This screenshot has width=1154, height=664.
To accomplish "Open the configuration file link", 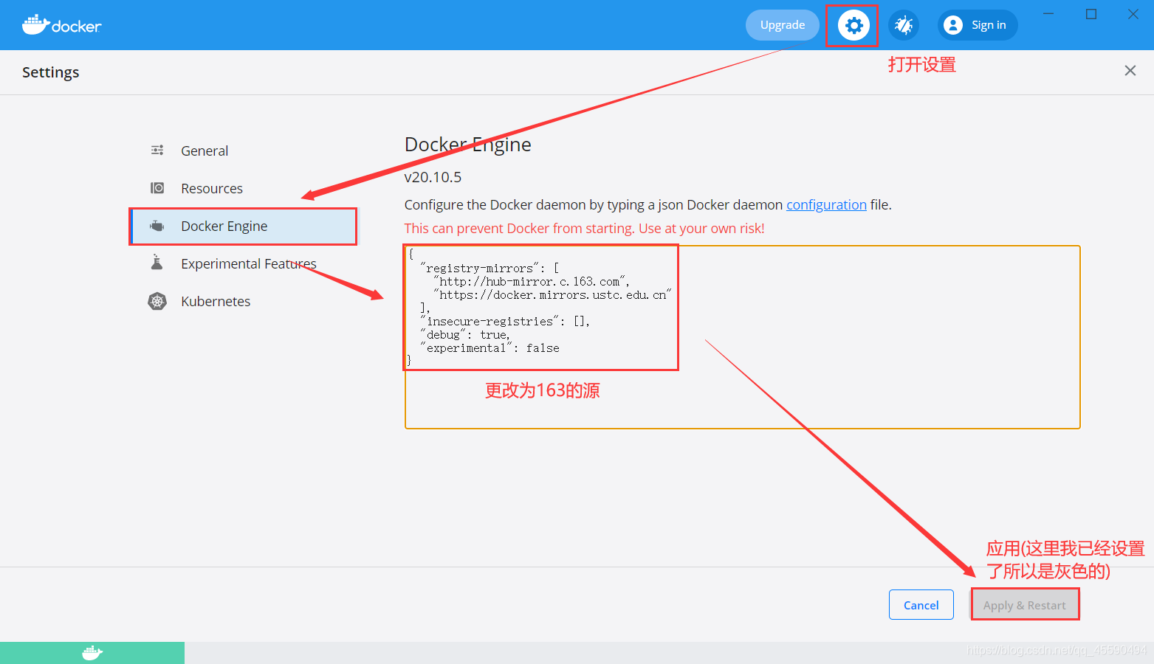I will (x=826, y=204).
